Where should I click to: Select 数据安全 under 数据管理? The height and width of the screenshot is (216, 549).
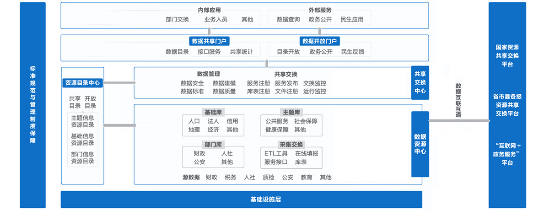pos(192,83)
